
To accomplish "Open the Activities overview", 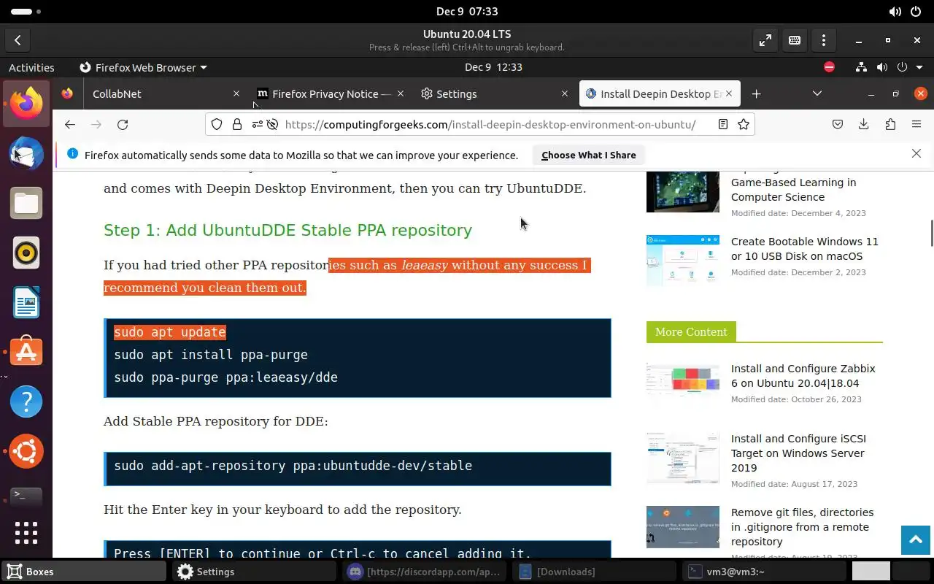I will click(x=31, y=67).
